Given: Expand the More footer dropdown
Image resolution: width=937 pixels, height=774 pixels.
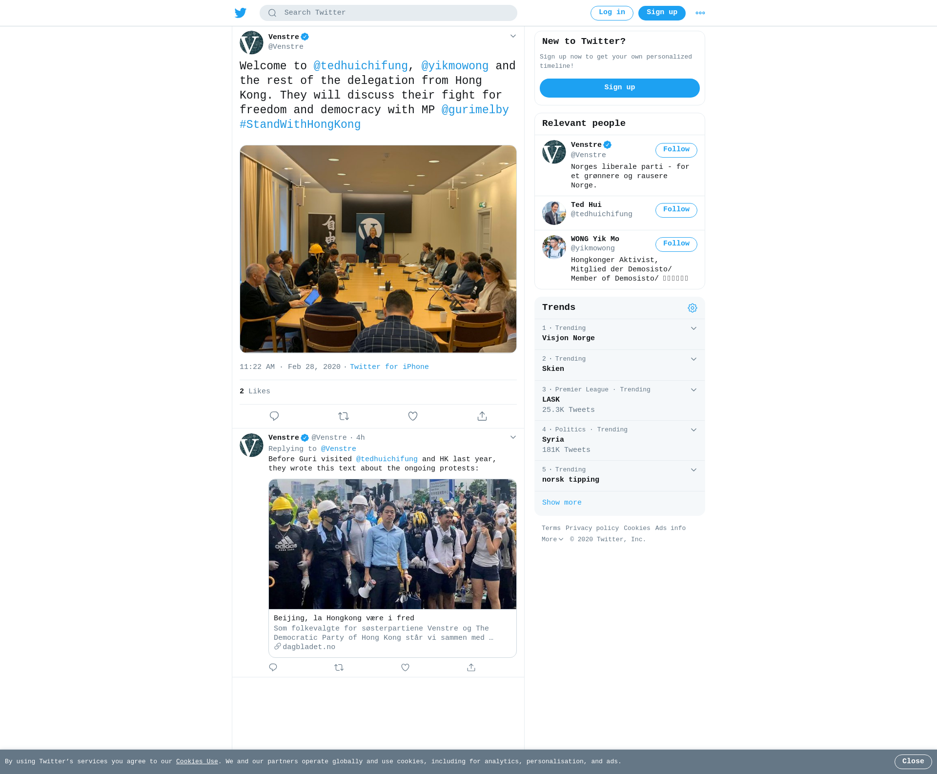Looking at the screenshot, I should coord(552,540).
